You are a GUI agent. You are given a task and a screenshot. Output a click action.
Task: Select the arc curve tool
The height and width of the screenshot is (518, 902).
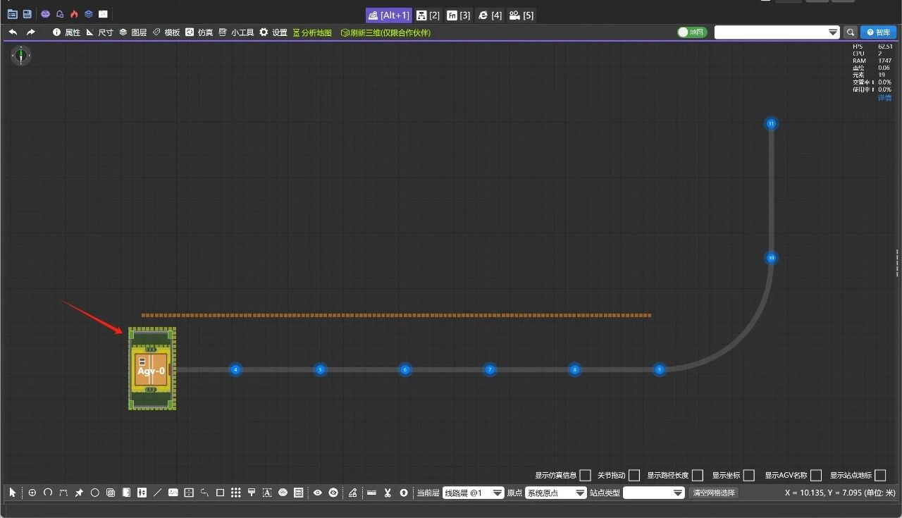[x=48, y=493]
